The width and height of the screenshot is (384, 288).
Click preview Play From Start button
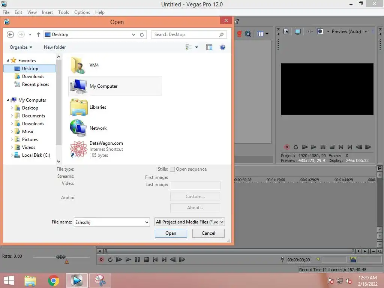(x=304, y=147)
